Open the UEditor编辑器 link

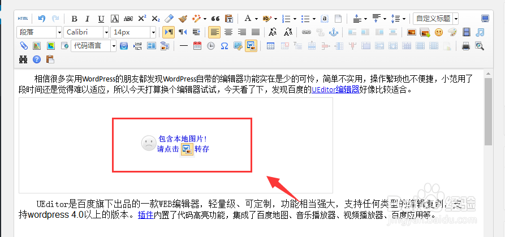(335, 89)
